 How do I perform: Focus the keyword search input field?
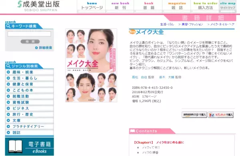(29, 34)
